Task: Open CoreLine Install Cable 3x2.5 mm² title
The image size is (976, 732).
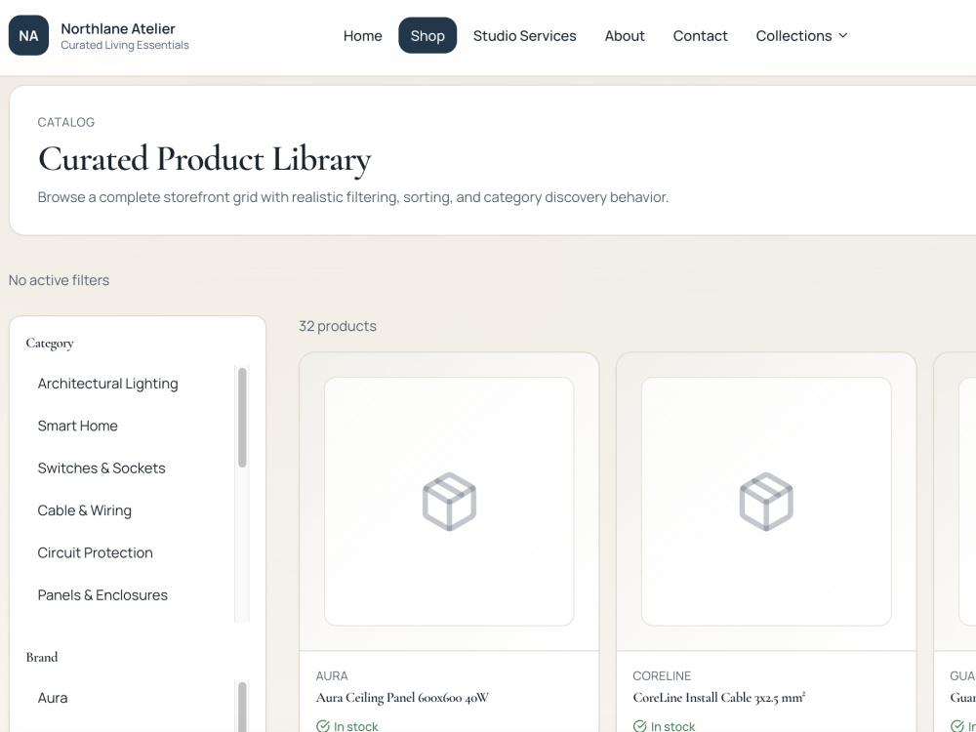Action: pos(719,698)
